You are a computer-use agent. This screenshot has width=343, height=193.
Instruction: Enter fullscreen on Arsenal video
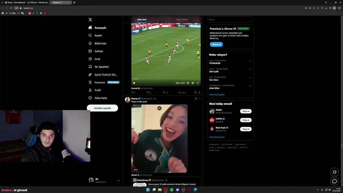(198, 83)
